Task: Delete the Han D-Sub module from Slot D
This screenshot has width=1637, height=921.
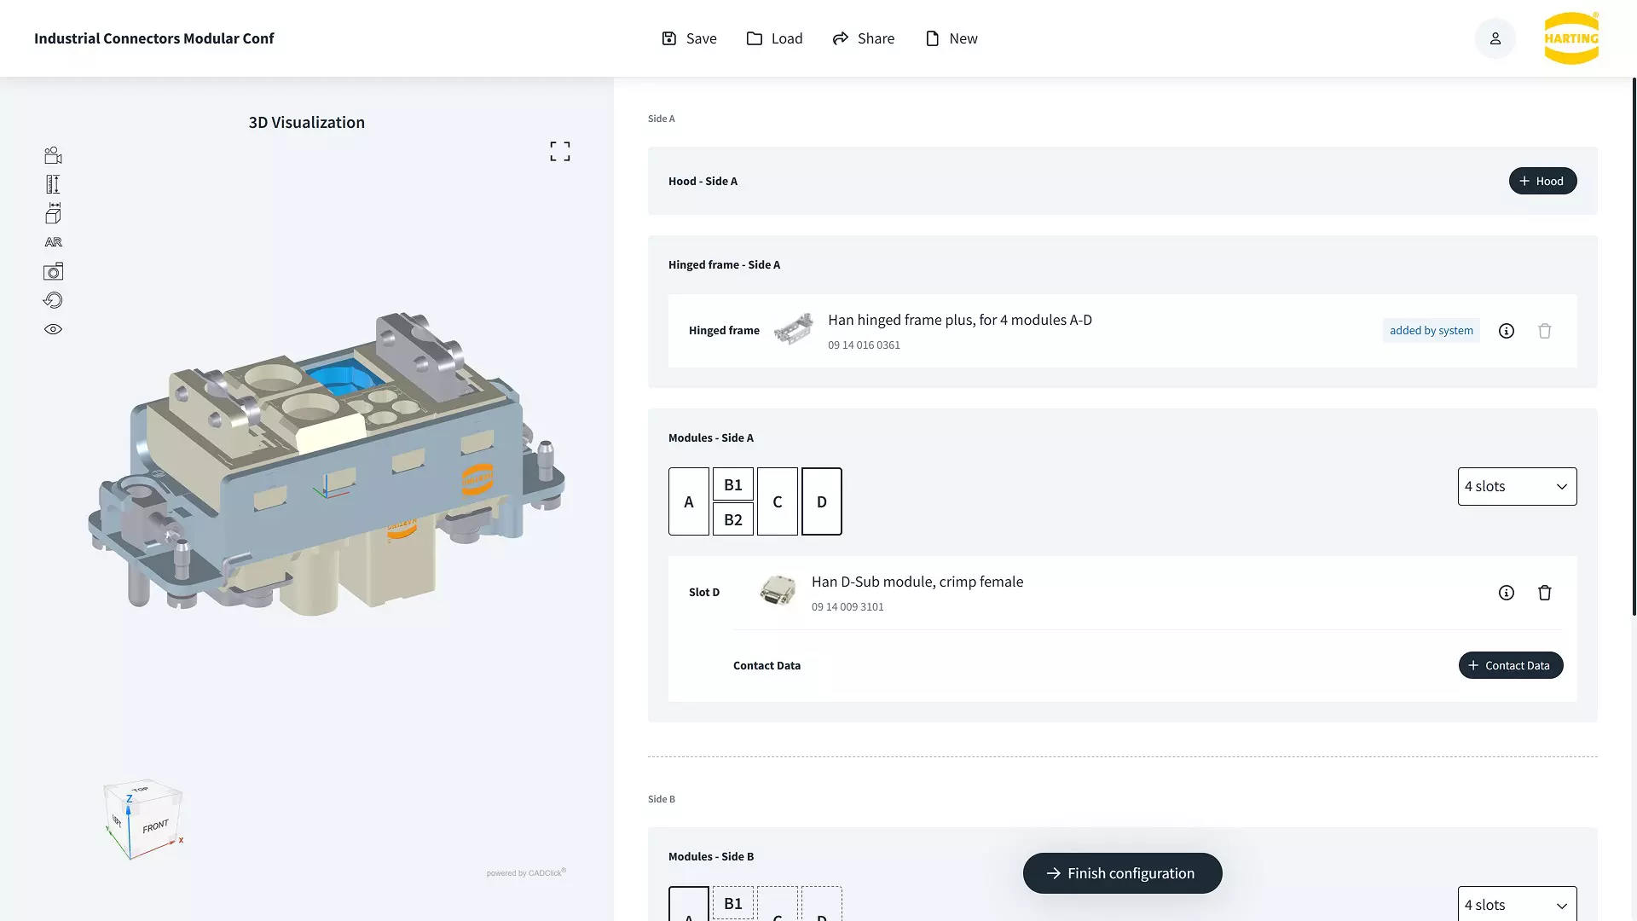Action: coord(1545,593)
